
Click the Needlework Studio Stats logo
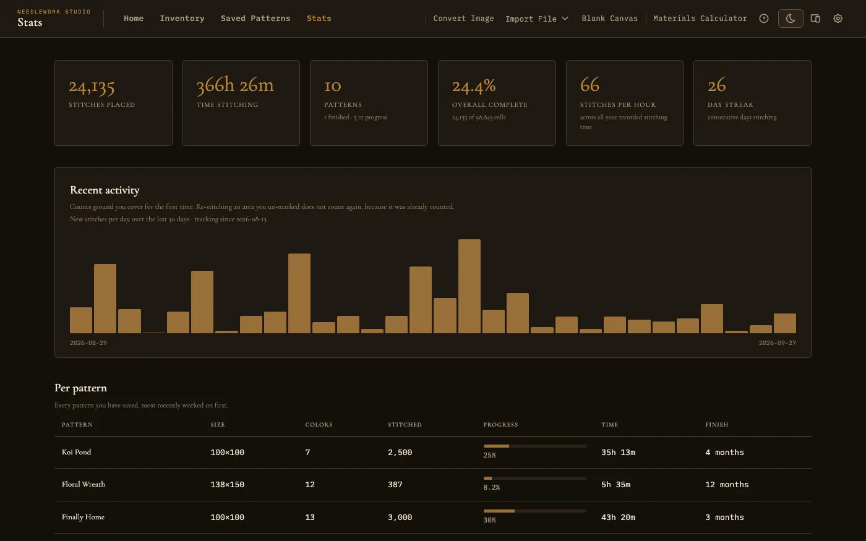(54, 19)
